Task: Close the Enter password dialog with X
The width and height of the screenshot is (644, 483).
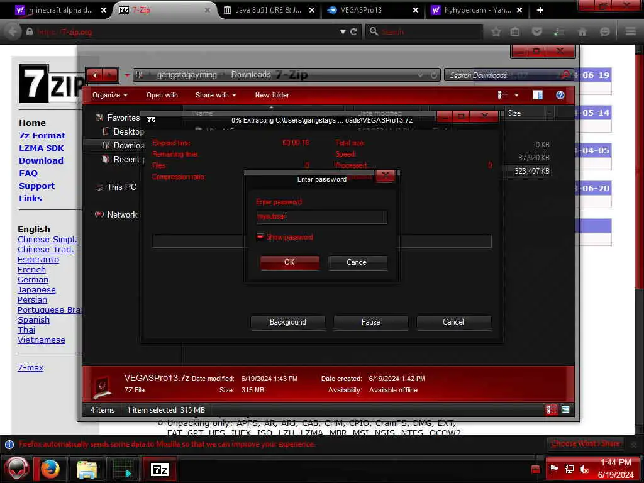Action: (x=385, y=176)
